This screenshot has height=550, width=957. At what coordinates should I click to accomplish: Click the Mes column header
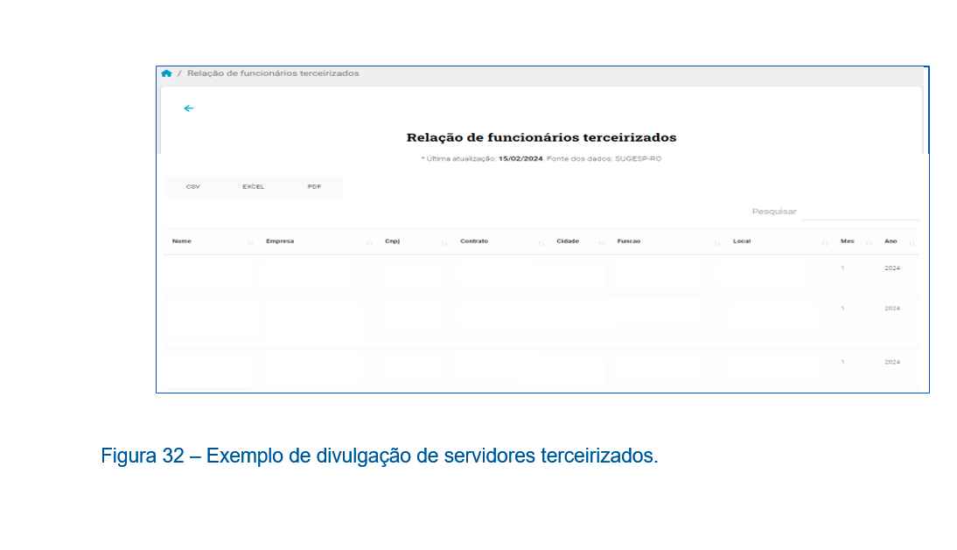[847, 240]
